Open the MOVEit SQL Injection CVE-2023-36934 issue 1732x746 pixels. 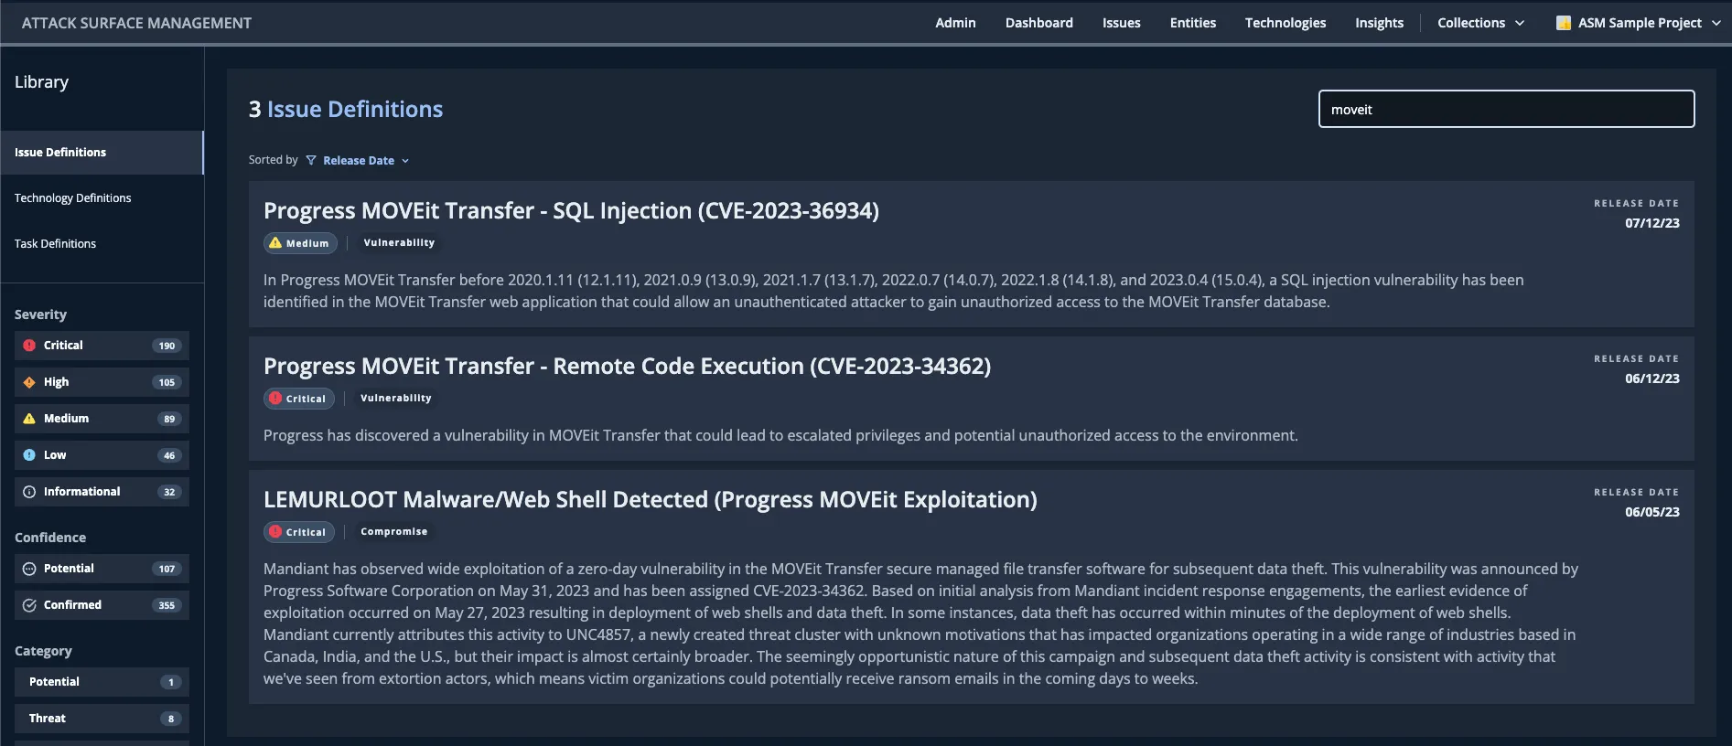(x=571, y=211)
